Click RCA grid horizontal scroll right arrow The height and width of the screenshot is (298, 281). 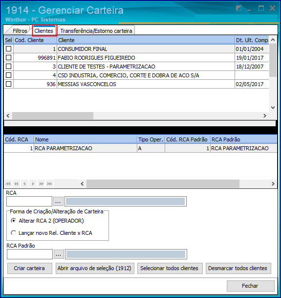coord(273,183)
